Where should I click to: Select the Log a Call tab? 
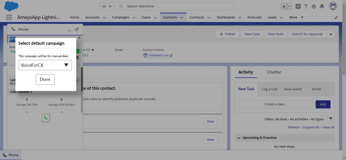[269, 89]
